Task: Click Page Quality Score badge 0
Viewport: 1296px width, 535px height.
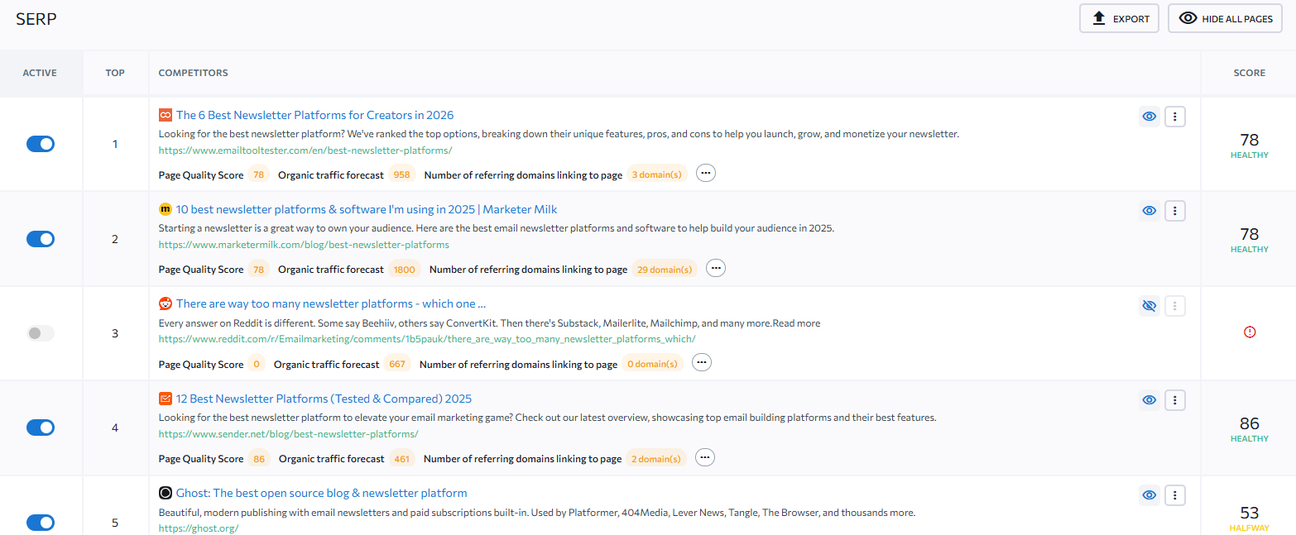Action: 257,364
